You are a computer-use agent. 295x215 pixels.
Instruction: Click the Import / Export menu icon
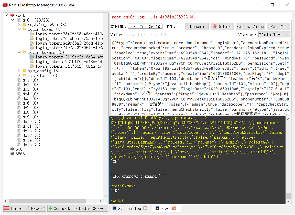coord(7,208)
